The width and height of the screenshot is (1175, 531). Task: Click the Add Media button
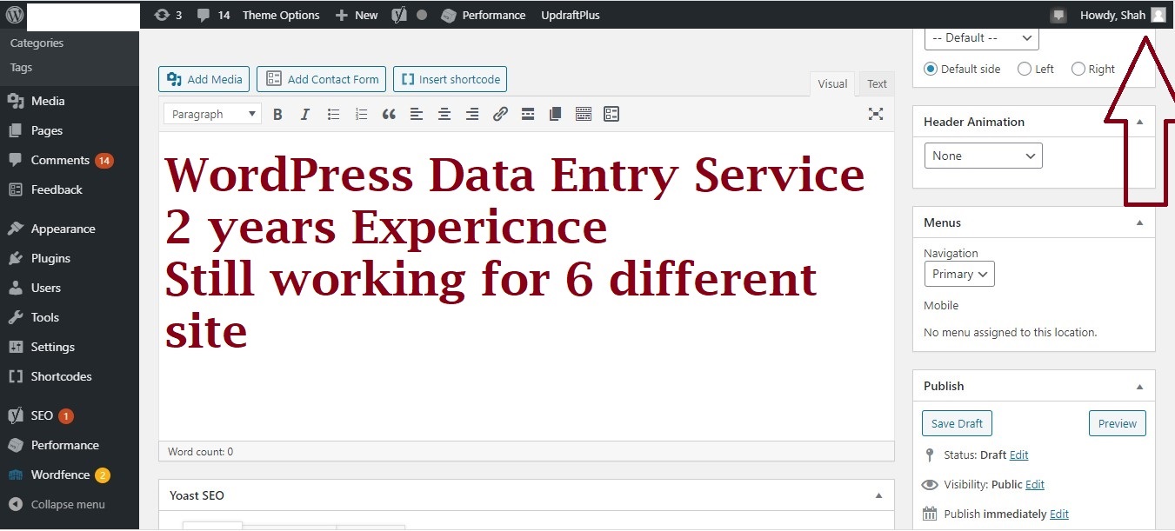point(204,79)
